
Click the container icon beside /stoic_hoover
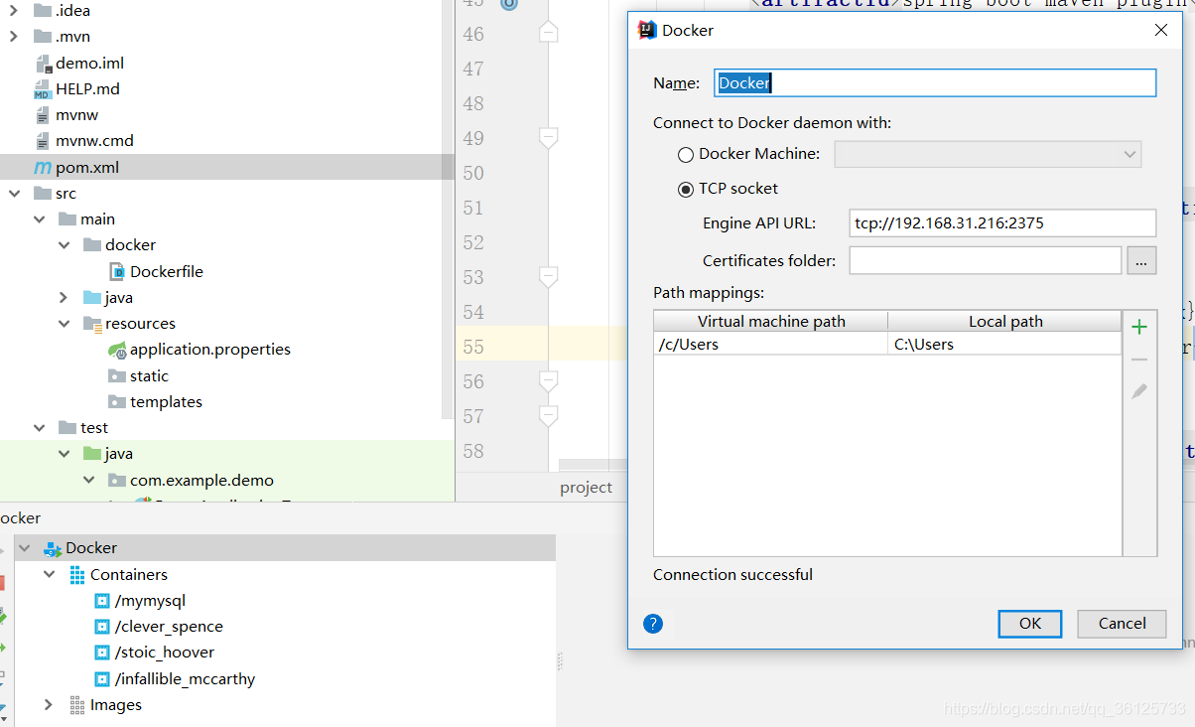click(101, 653)
